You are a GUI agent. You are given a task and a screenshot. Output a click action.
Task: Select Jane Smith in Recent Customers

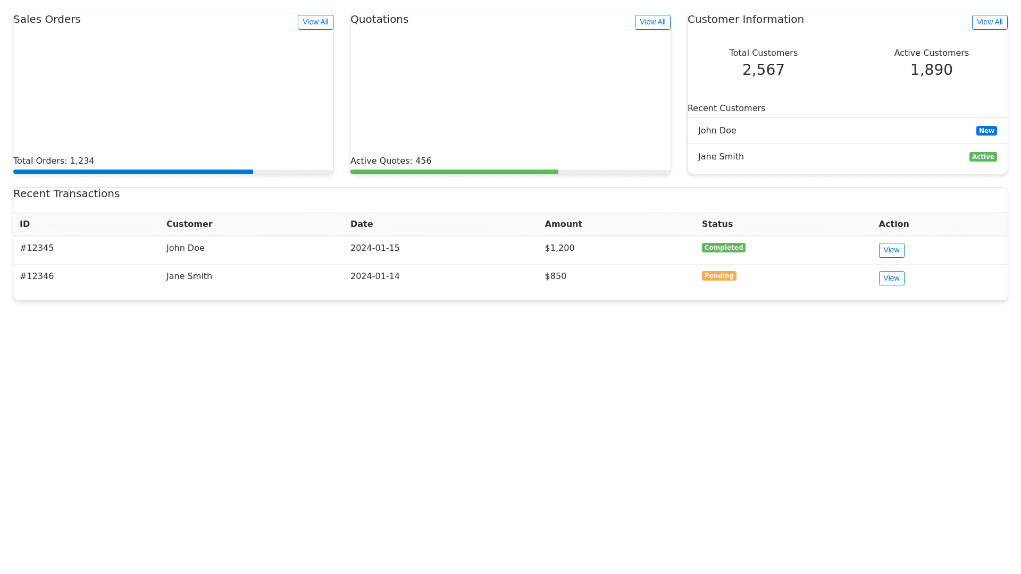coord(721,157)
